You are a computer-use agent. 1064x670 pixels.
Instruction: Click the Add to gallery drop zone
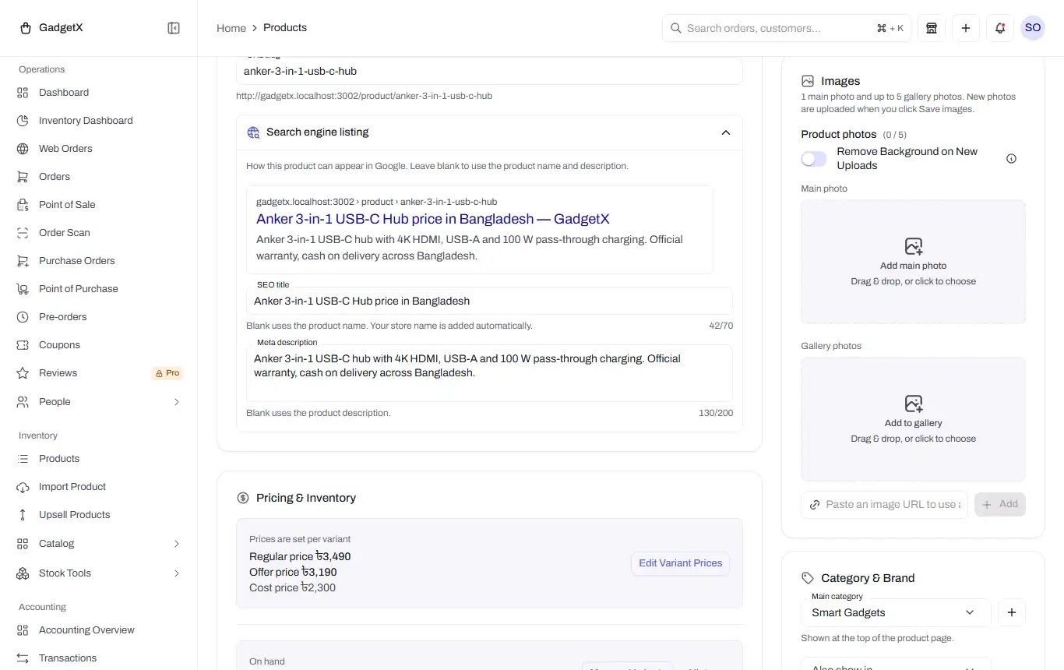913,419
